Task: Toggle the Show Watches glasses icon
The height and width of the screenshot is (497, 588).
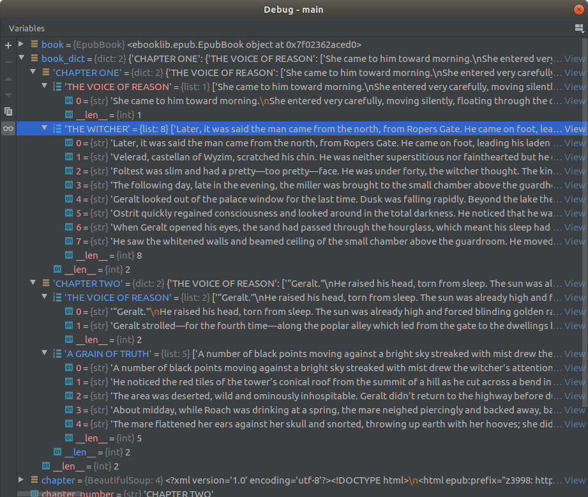Action: [8, 128]
